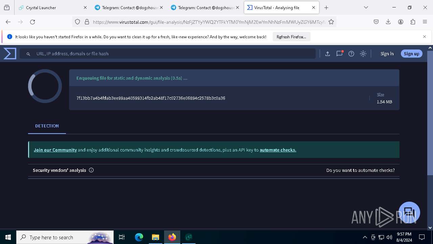Screen dimensions: 433x244
Task: Open the Crystal Launcher taskbar icon
Action: (188, 237)
